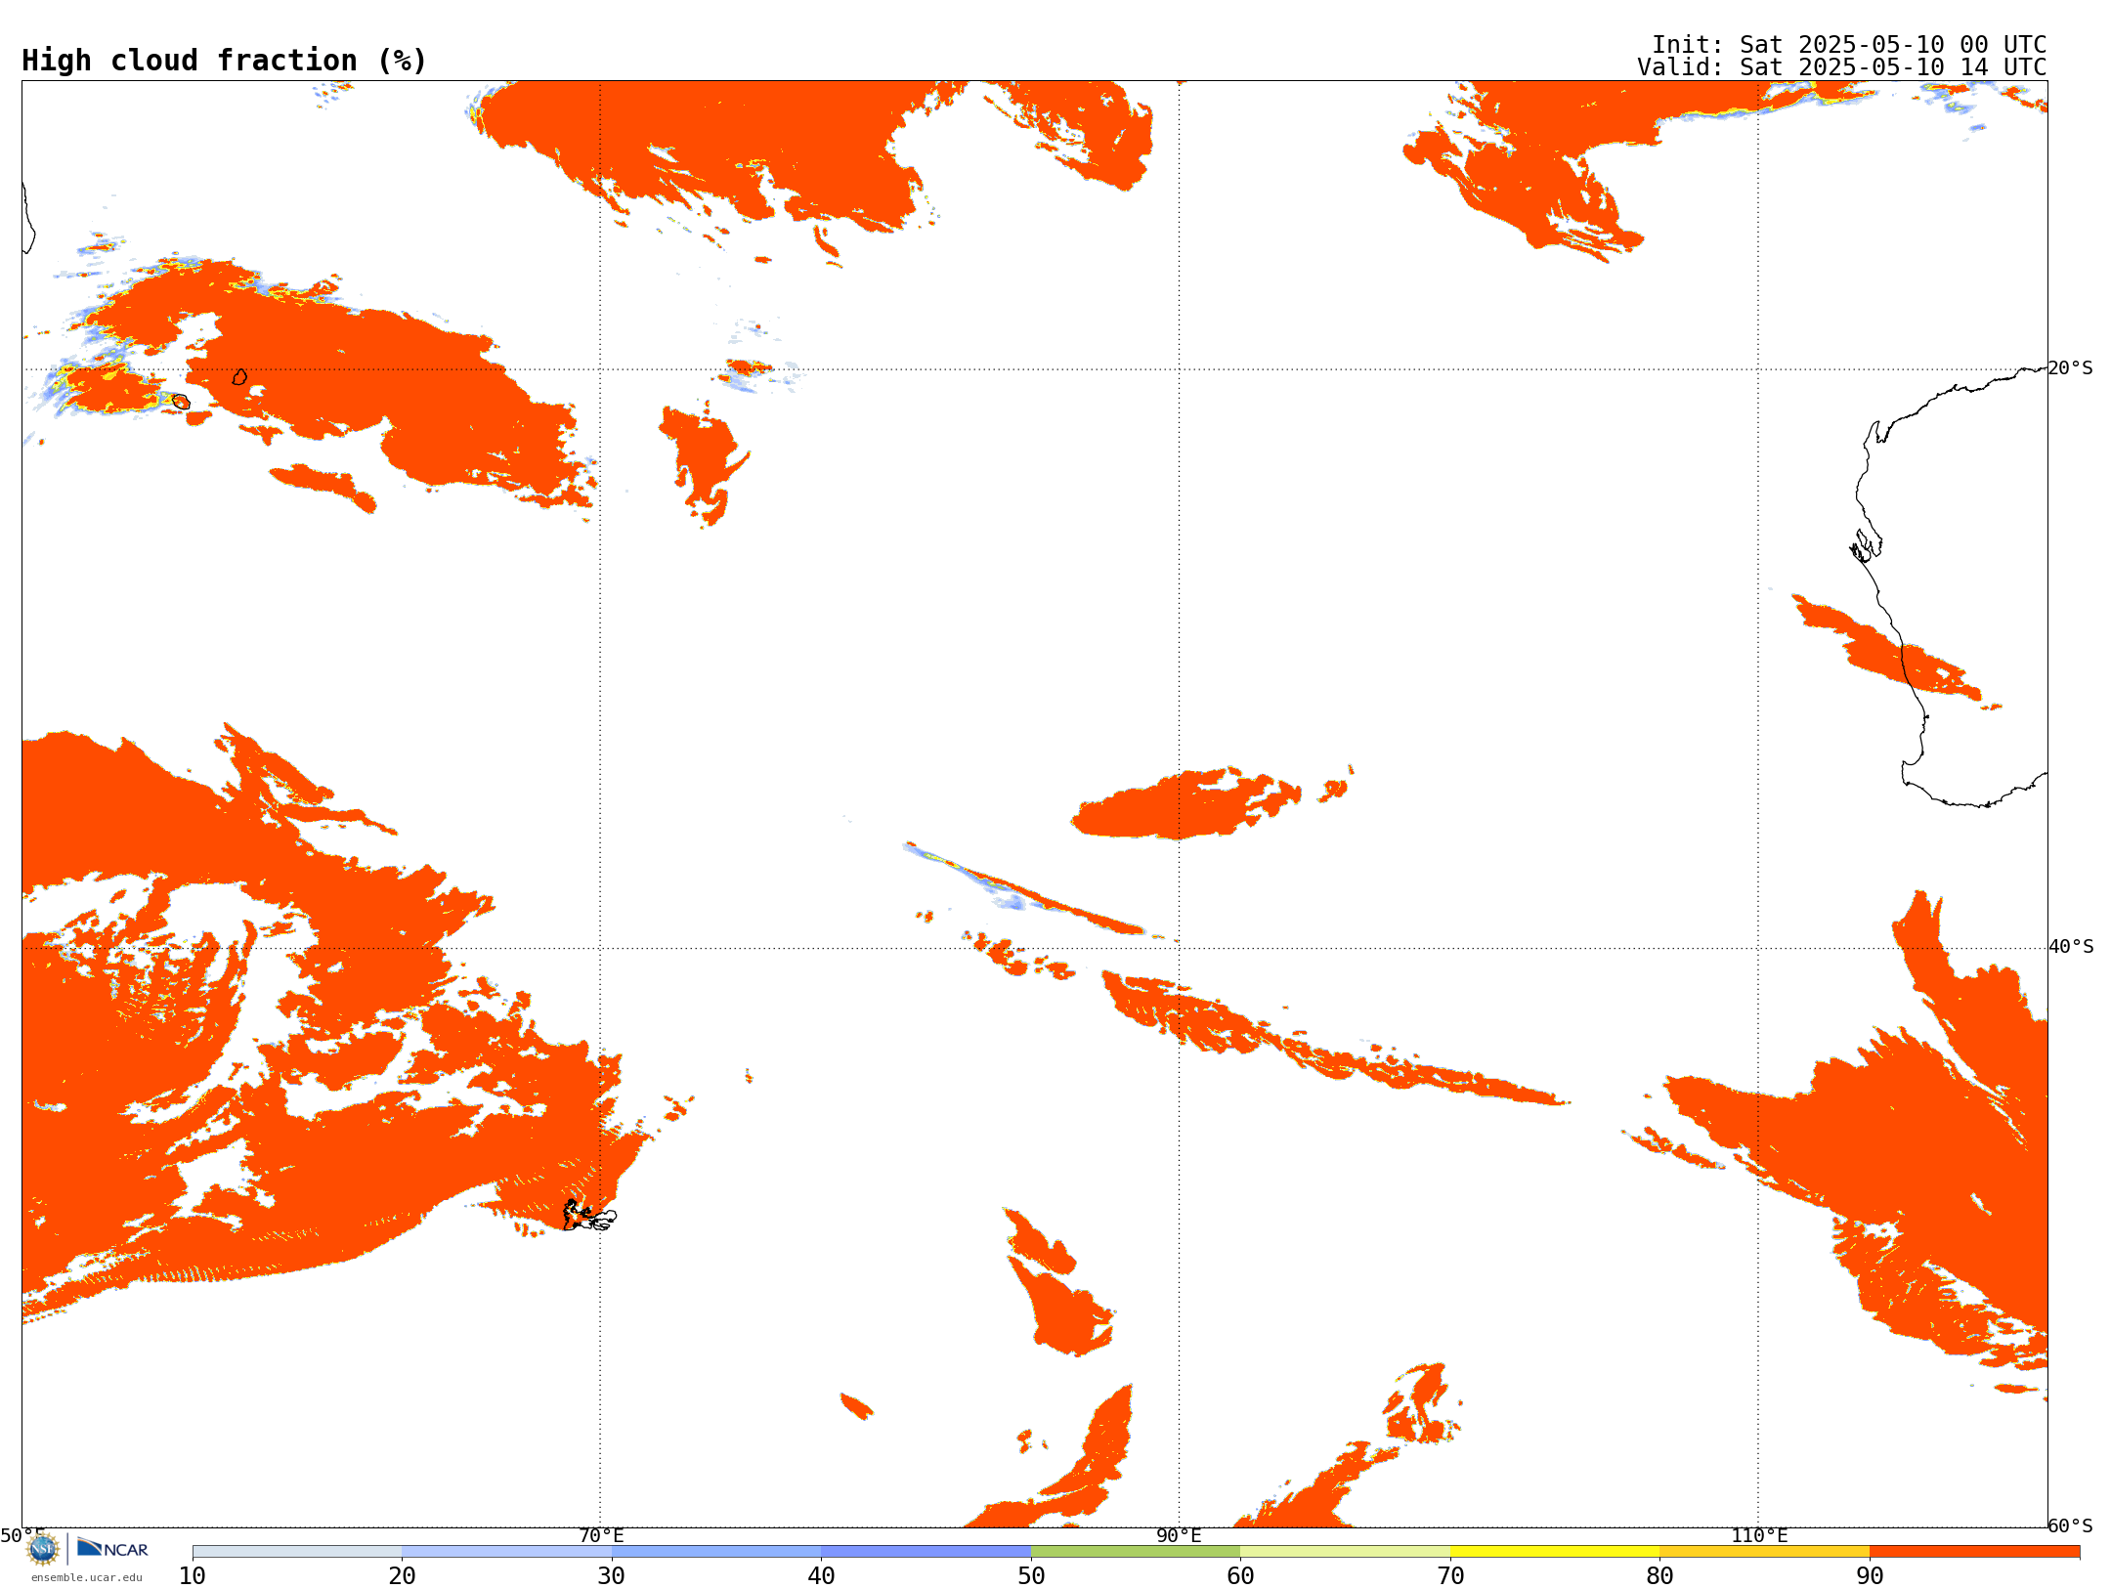Click the colorbar tick label 50

(1031, 1576)
